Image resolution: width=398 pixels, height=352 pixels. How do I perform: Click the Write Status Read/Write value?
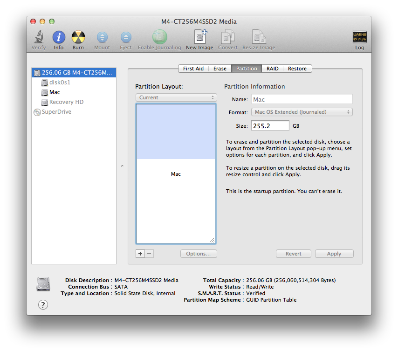tap(260, 287)
